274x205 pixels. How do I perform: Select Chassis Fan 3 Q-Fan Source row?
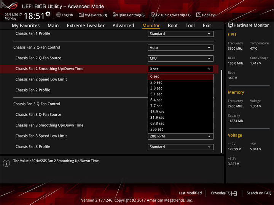(x=38, y=115)
